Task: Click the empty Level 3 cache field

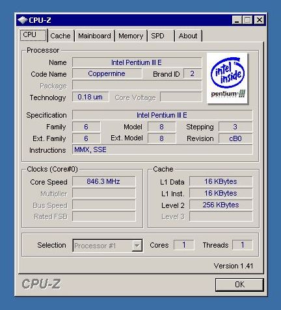Action: pyautogui.click(x=221, y=216)
